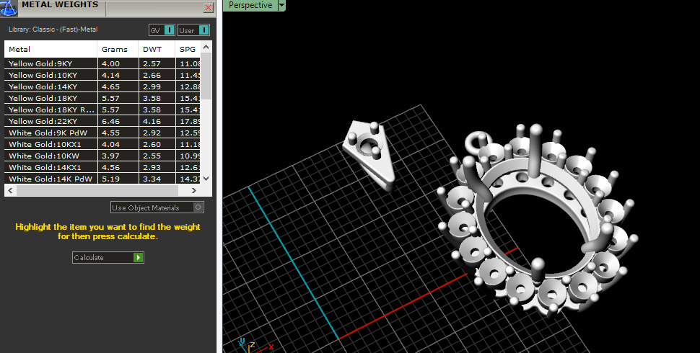Select the triangular setting model in viewport
Screen dimensions: 700x353
(370, 156)
